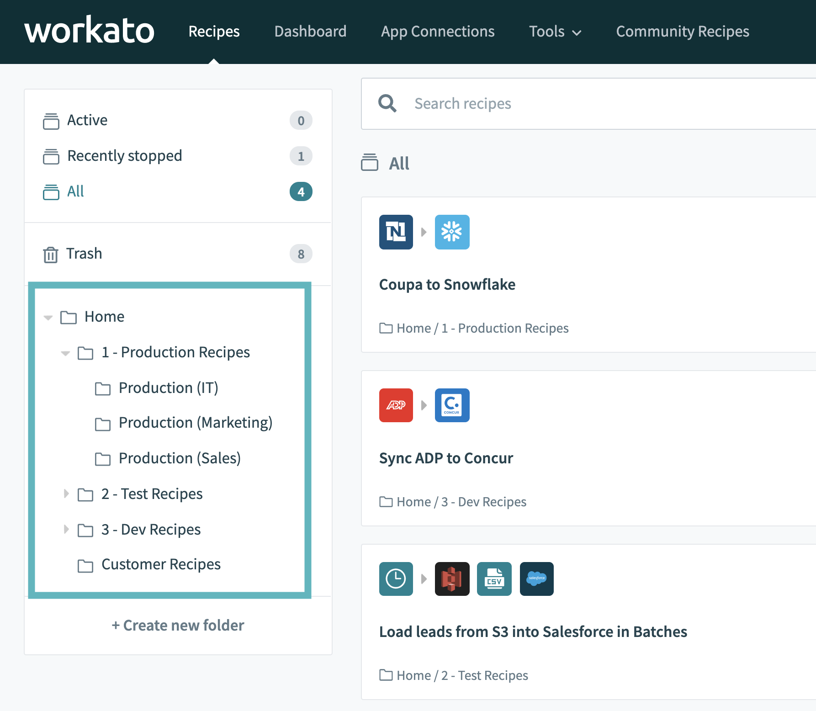
Task: Collapse the 1 - Production Recipes folder
Action: point(65,353)
